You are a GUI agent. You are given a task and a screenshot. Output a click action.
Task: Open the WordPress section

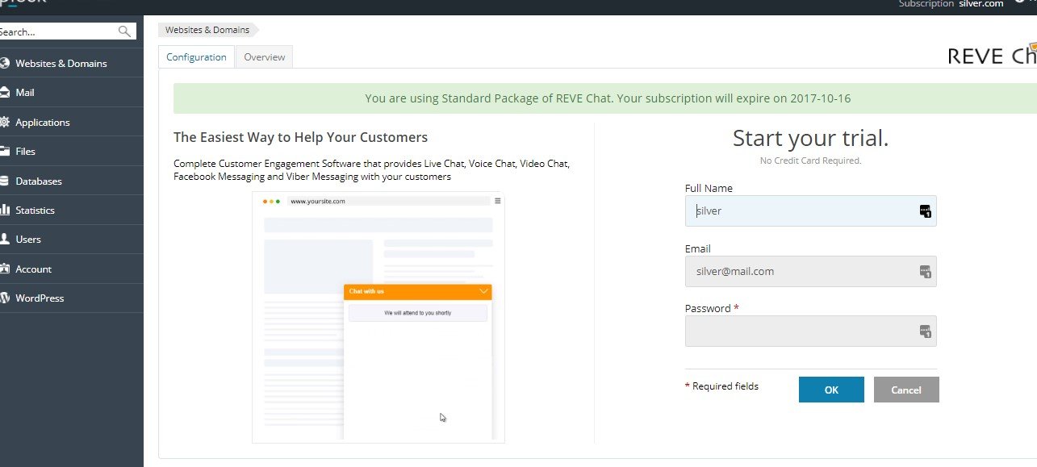coord(39,298)
